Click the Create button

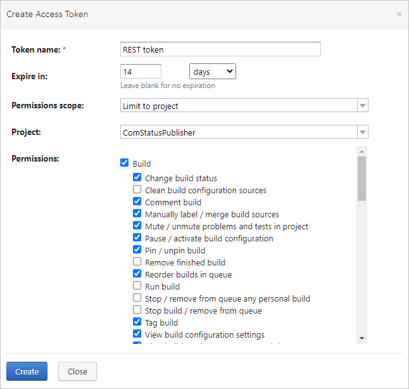(27, 371)
